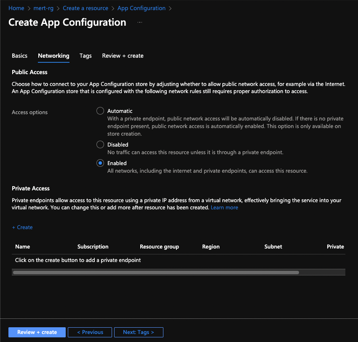358x342 pixels.
Task: Open the Networking tab
Action: point(53,56)
